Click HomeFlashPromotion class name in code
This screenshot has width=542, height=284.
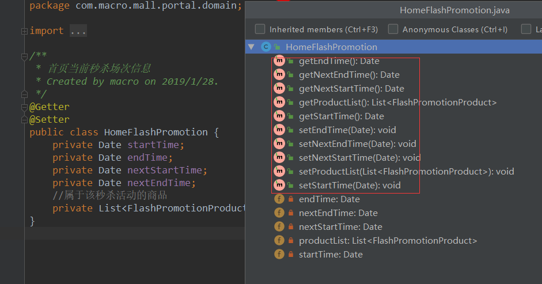pyautogui.click(x=156, y=132)
